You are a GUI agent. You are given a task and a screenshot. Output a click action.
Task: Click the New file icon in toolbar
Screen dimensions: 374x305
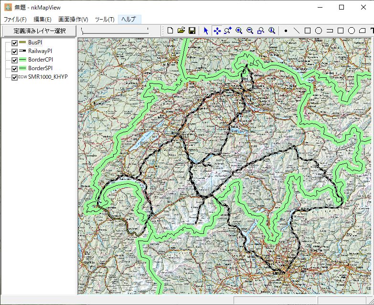pos(171,31)
